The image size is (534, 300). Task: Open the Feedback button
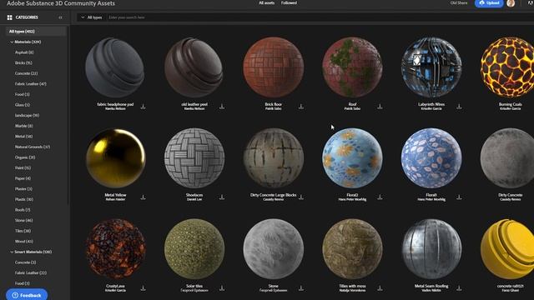(x=27, y=295)
